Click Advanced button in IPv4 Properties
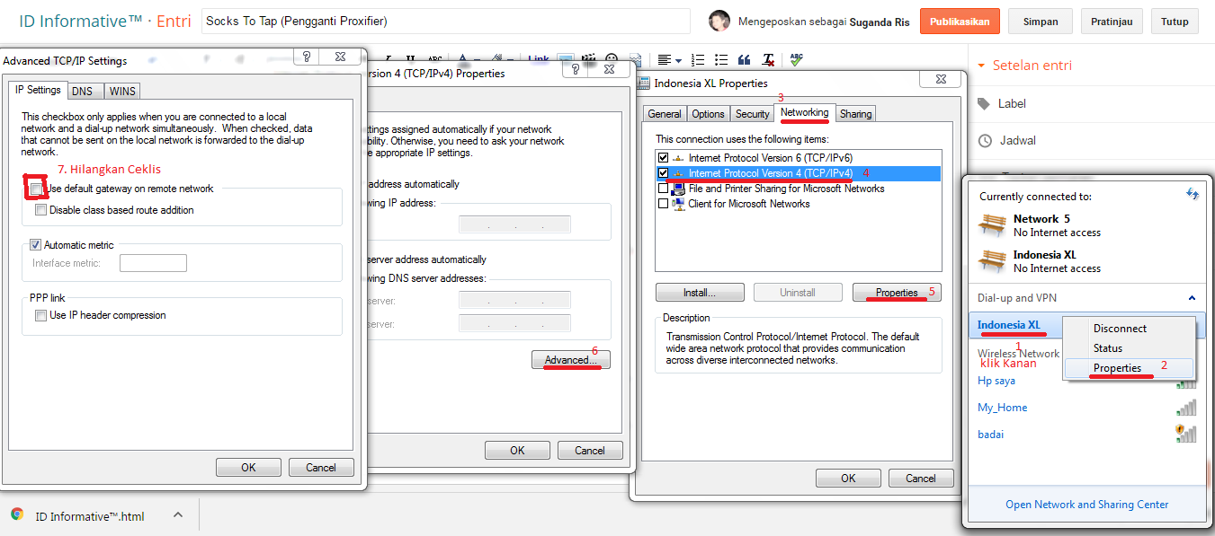The width and height of the screenshot is (1215, 536). pyautogui.click(x=570, y=360)
